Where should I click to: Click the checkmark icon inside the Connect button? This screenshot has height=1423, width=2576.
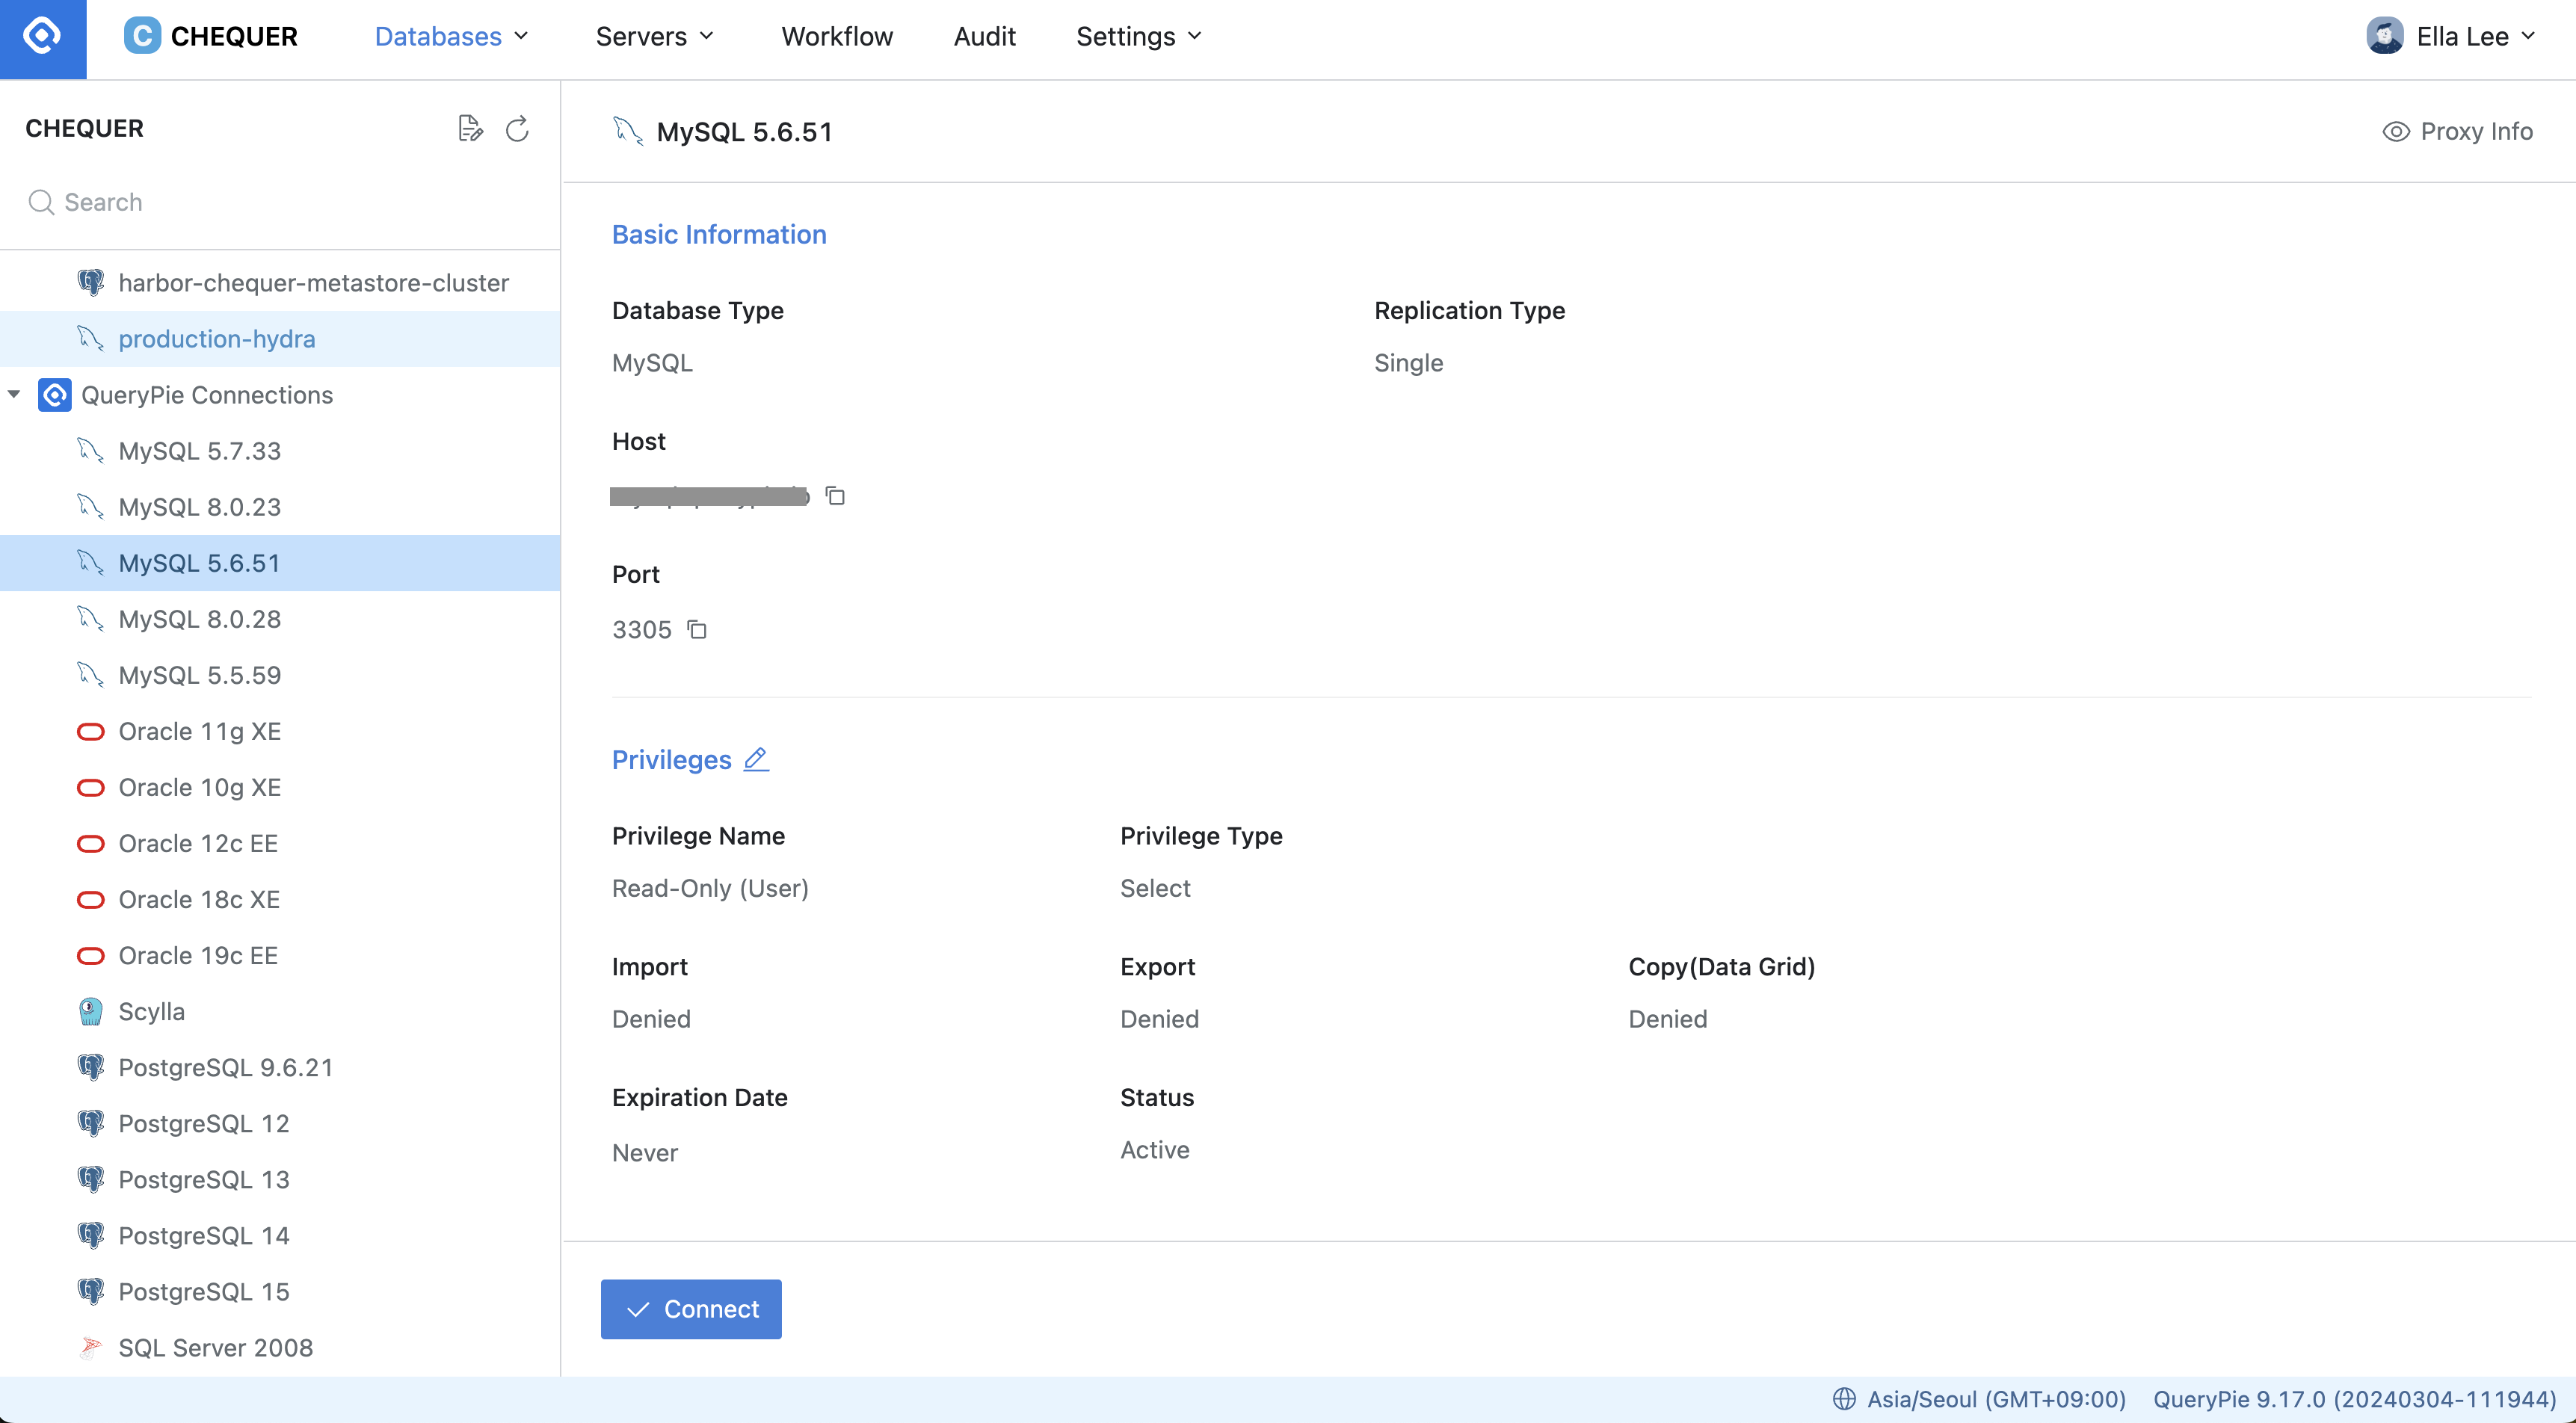638,1309
